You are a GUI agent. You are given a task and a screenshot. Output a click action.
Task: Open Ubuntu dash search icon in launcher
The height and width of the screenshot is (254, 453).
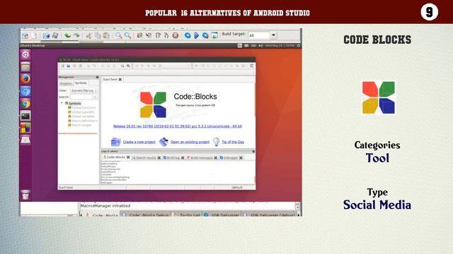click(x=25, y=54)
